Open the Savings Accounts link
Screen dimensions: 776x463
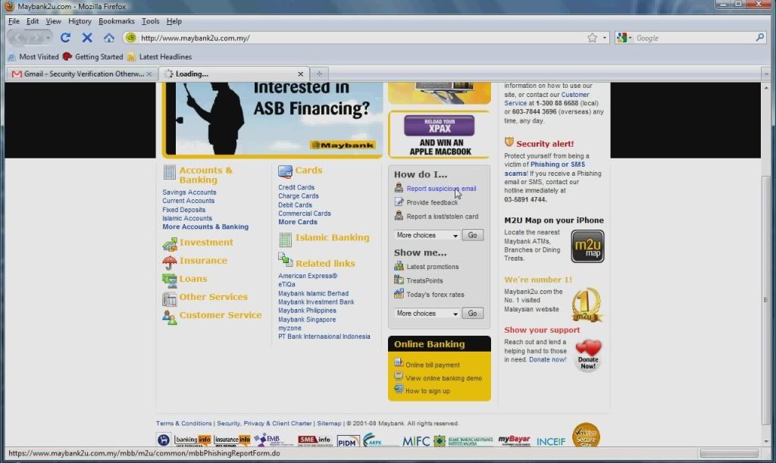click(189, 192)
